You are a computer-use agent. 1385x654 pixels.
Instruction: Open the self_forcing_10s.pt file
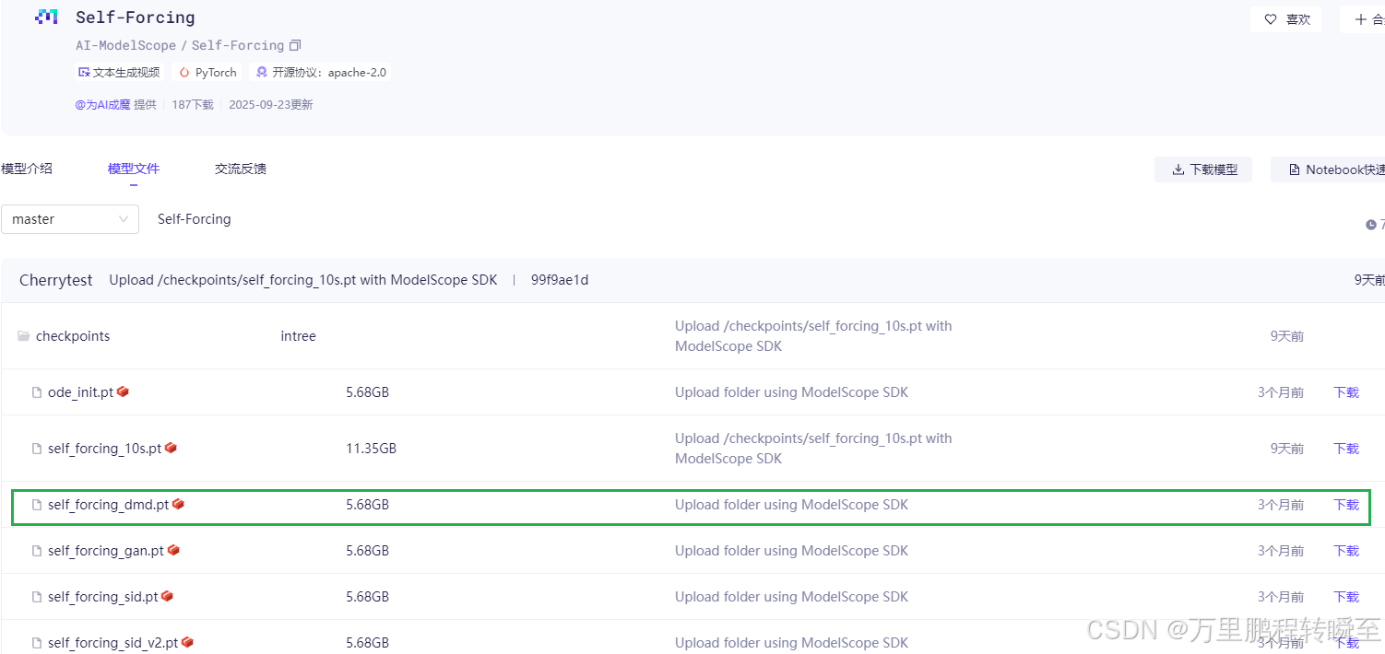(104, 449)
